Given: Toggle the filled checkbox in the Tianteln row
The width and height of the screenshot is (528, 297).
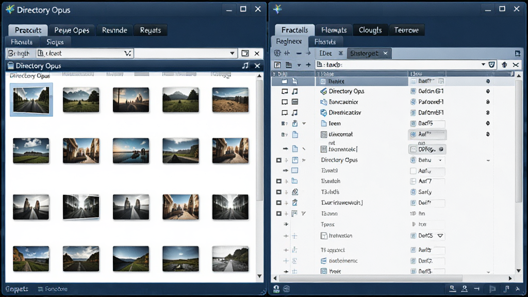Looking at the screenshot, I should pos(279,181).
